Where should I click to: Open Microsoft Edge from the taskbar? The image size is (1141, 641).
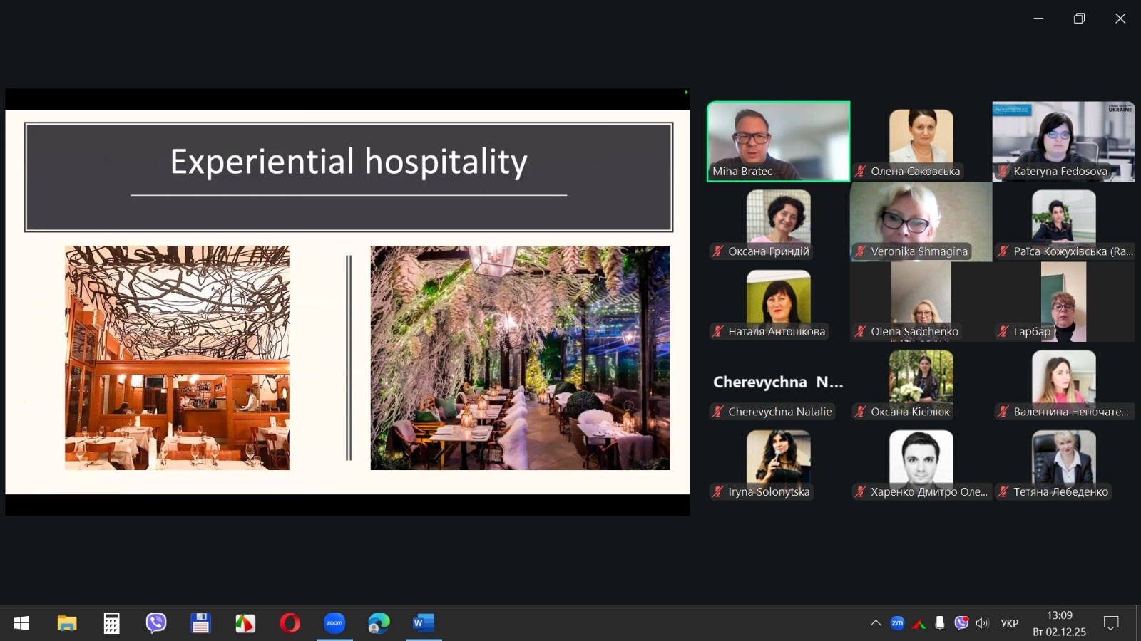(x=379, y=623)
